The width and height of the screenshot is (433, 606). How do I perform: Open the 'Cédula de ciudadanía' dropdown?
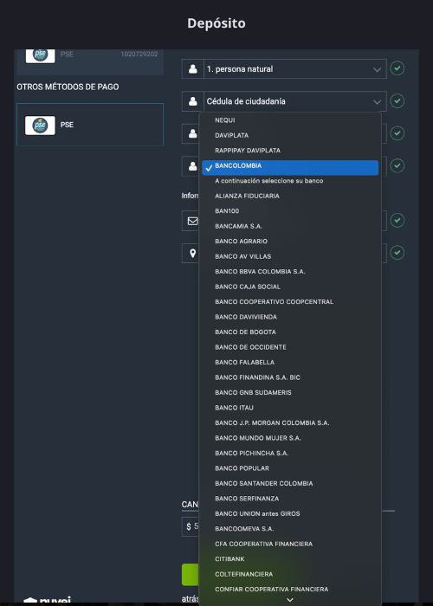295,101
